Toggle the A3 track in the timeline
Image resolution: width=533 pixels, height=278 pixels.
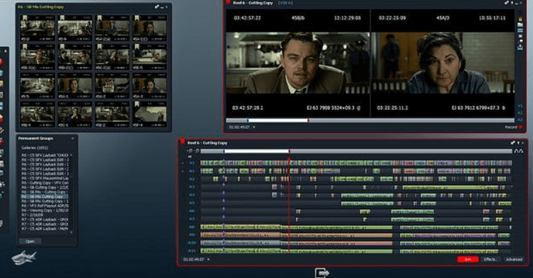191,187
